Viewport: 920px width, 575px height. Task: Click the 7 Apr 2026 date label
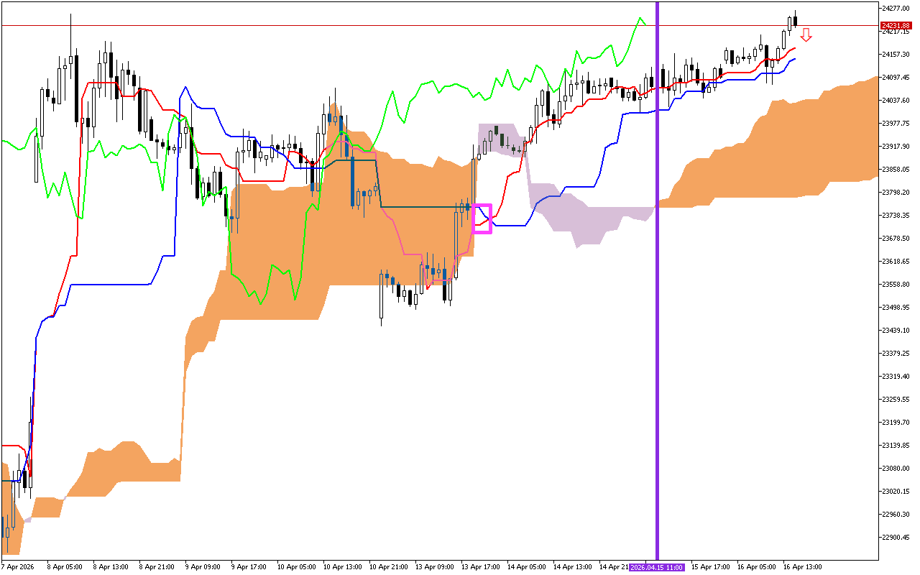point(19,567)
